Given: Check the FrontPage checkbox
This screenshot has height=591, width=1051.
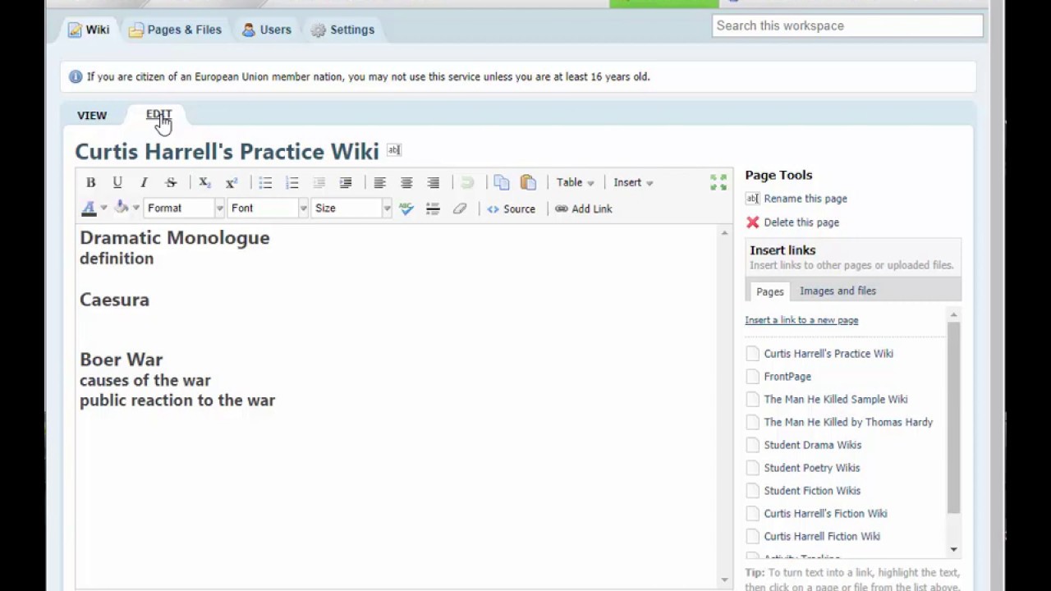Looking at the screenshot, I should pyautogui.click(x=753, y=377).
